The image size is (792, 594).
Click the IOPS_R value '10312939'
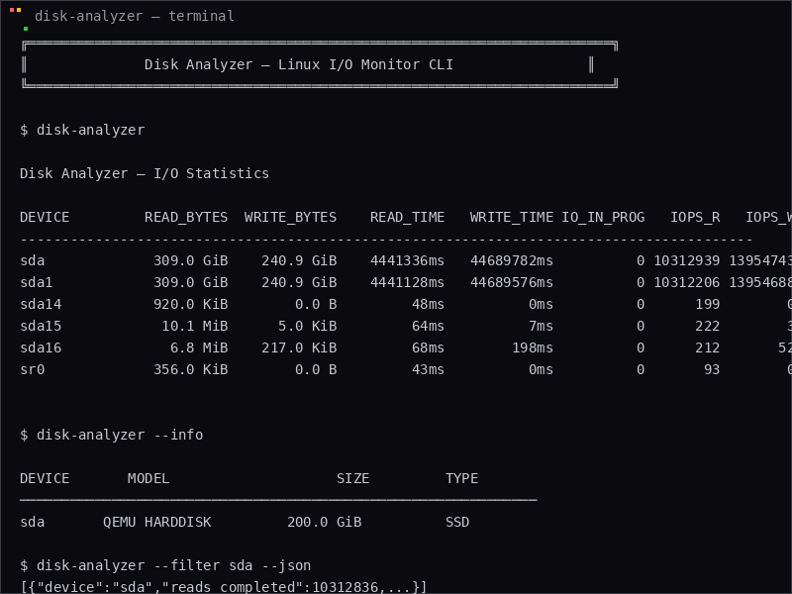686,261
